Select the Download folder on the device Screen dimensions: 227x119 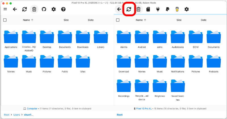124,61
